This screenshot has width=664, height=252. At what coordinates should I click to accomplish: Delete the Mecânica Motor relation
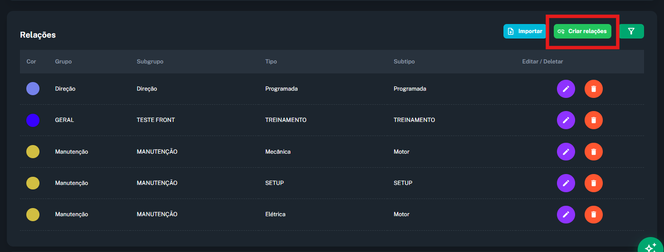click(594, 152)
